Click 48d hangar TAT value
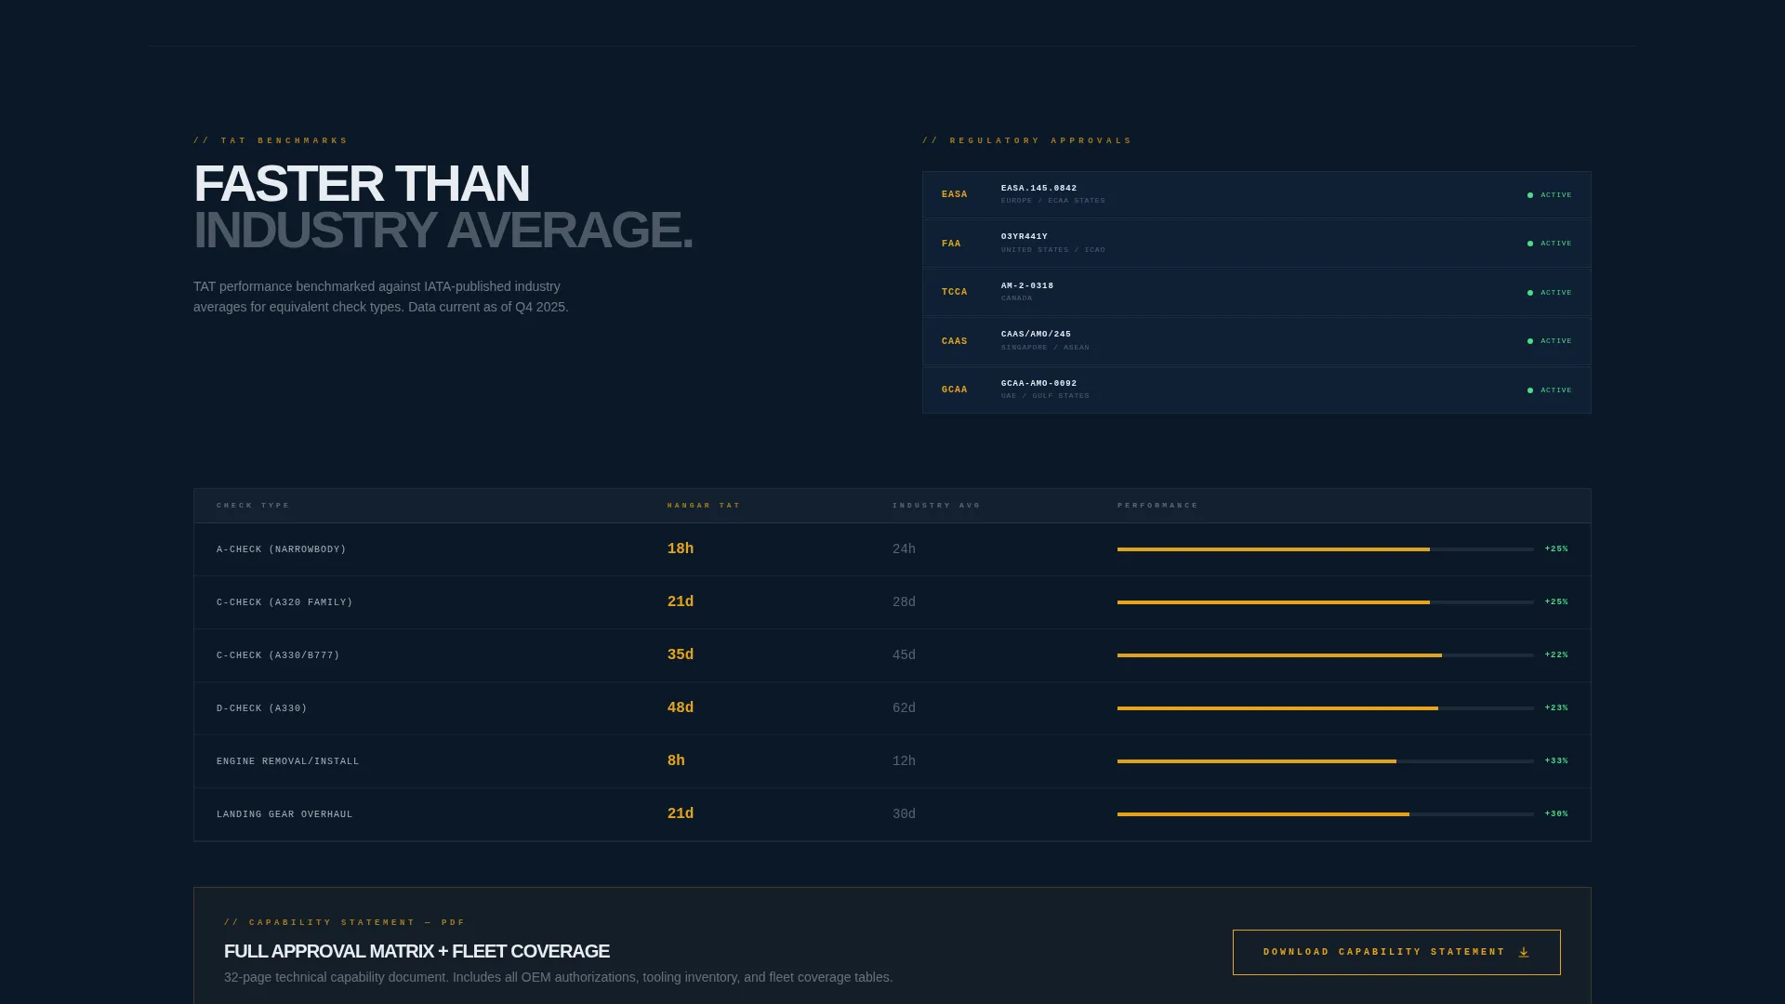 (x=681, y=707)
